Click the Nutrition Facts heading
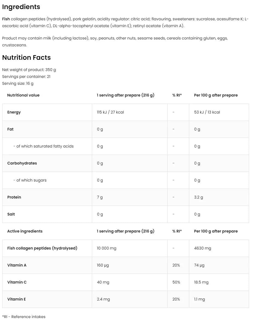This screenshot has height=323, width=257. pos(26,58)
